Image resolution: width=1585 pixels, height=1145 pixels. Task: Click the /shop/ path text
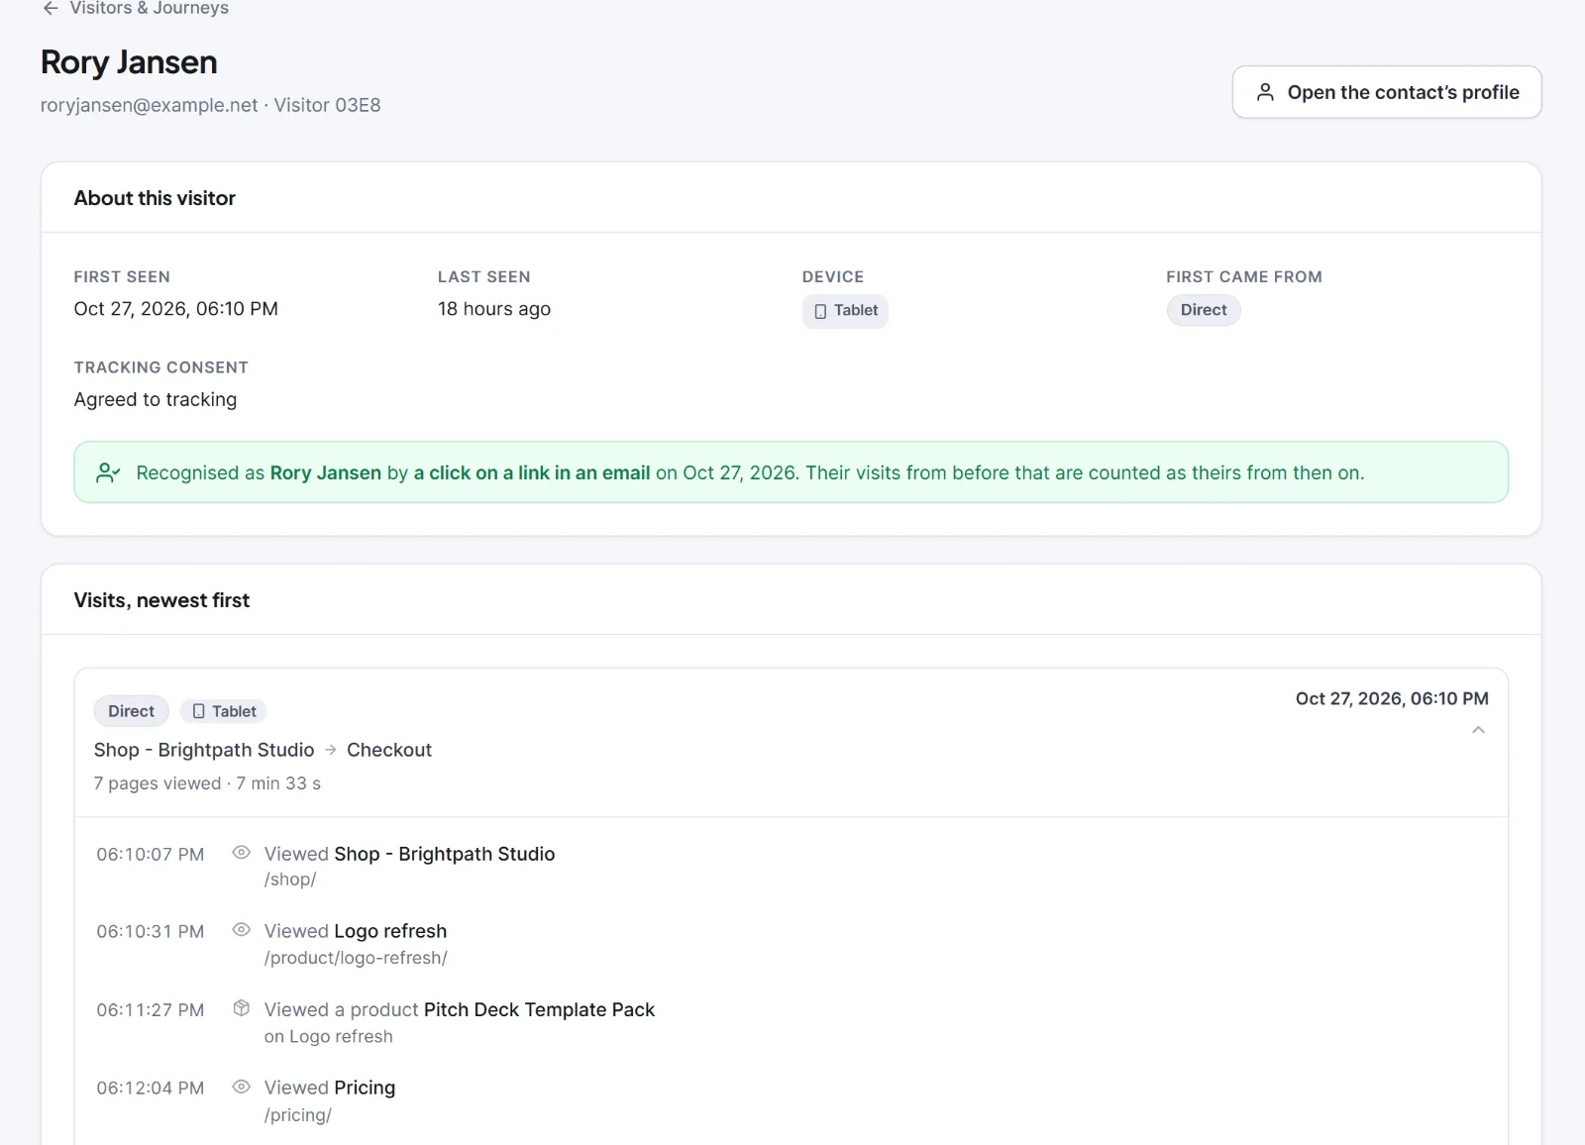[290, 880]
